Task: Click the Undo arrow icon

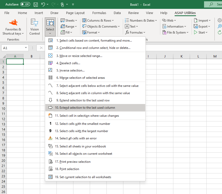Action: (43, 4)
